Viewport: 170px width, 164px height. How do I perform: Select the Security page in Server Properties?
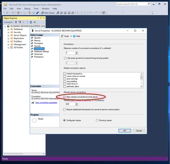tap(37, 46)
